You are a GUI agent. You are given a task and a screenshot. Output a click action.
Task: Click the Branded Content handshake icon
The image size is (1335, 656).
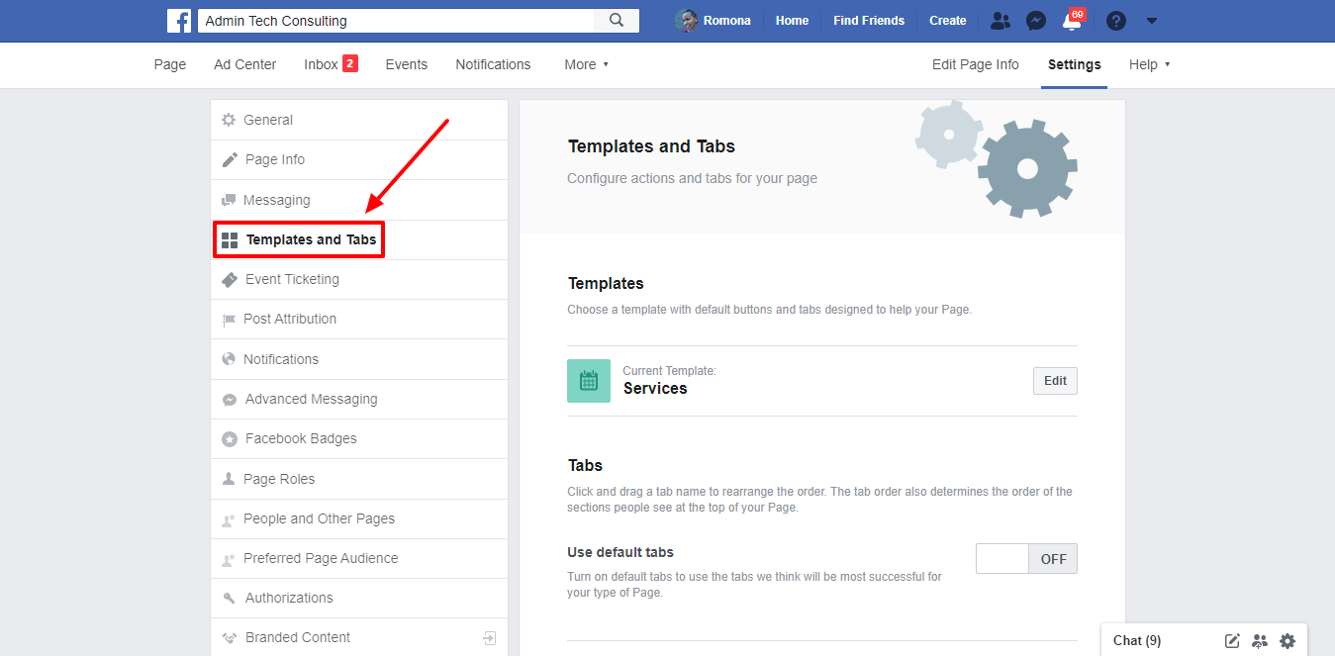[x=230, y=638]
